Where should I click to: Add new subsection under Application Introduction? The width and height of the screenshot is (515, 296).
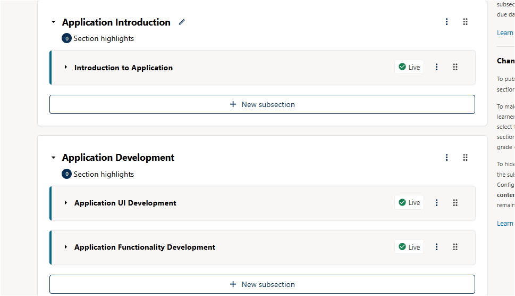262,104
